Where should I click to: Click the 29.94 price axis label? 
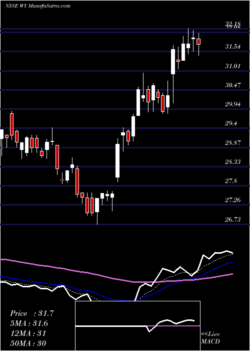pyautogui.click(x=233, y=104)
